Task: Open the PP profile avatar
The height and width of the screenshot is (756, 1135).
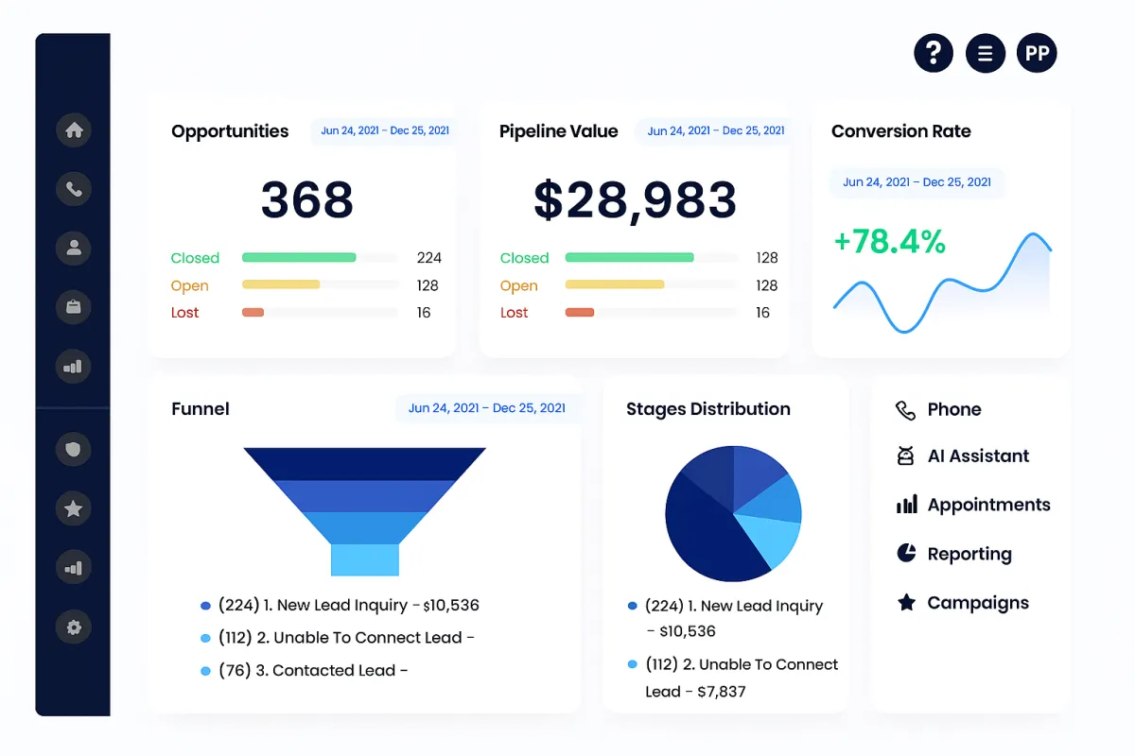Action: pyautogui.click(x=1037, y=53)
